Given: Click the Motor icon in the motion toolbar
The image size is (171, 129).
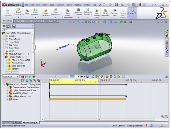Looking at the screenshot, I should [x=107, y=77].
